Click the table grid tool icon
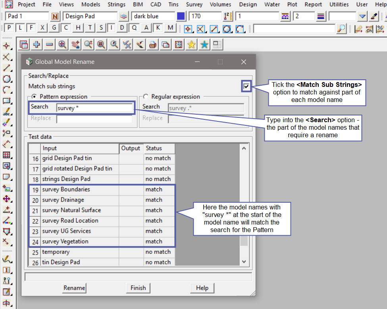387x309 pixels. 6,155
